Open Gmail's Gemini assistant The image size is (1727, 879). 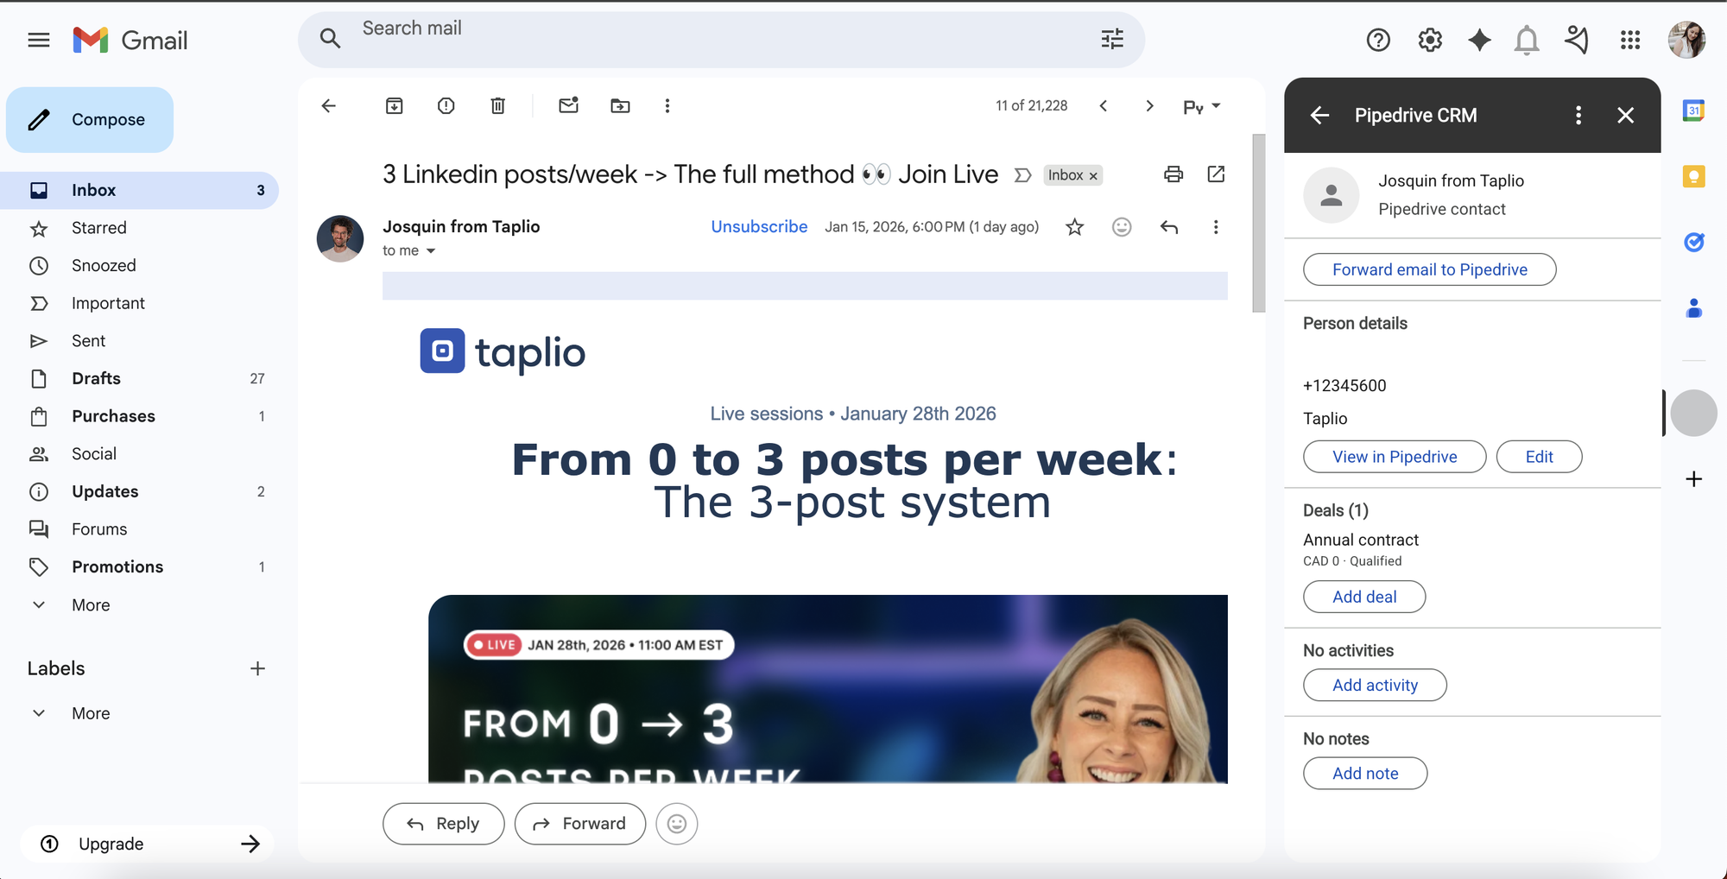coord(1479,40)
